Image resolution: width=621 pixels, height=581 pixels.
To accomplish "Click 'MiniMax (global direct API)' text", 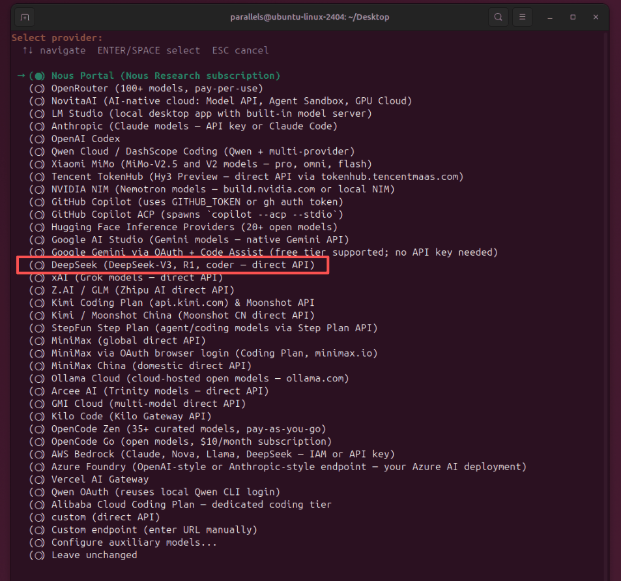I will coord(129,341).
